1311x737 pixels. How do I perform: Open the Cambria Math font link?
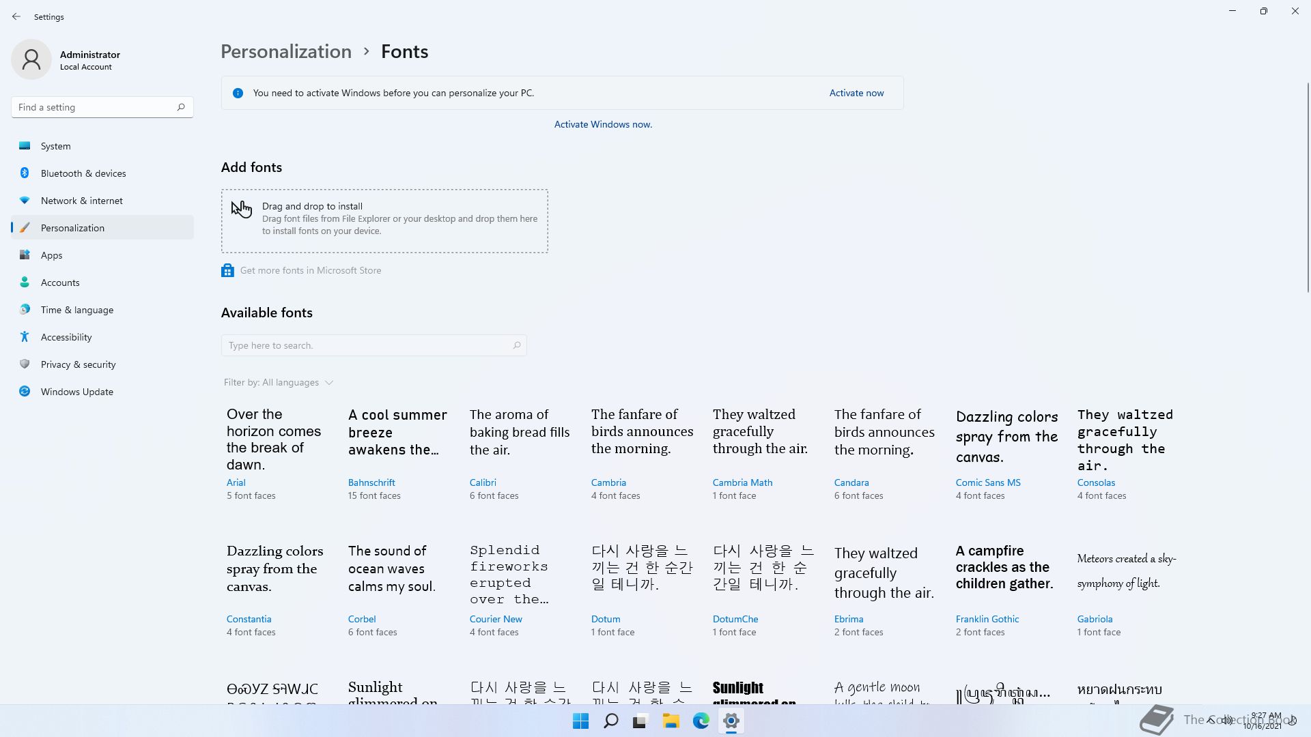(x=742, y=482)
